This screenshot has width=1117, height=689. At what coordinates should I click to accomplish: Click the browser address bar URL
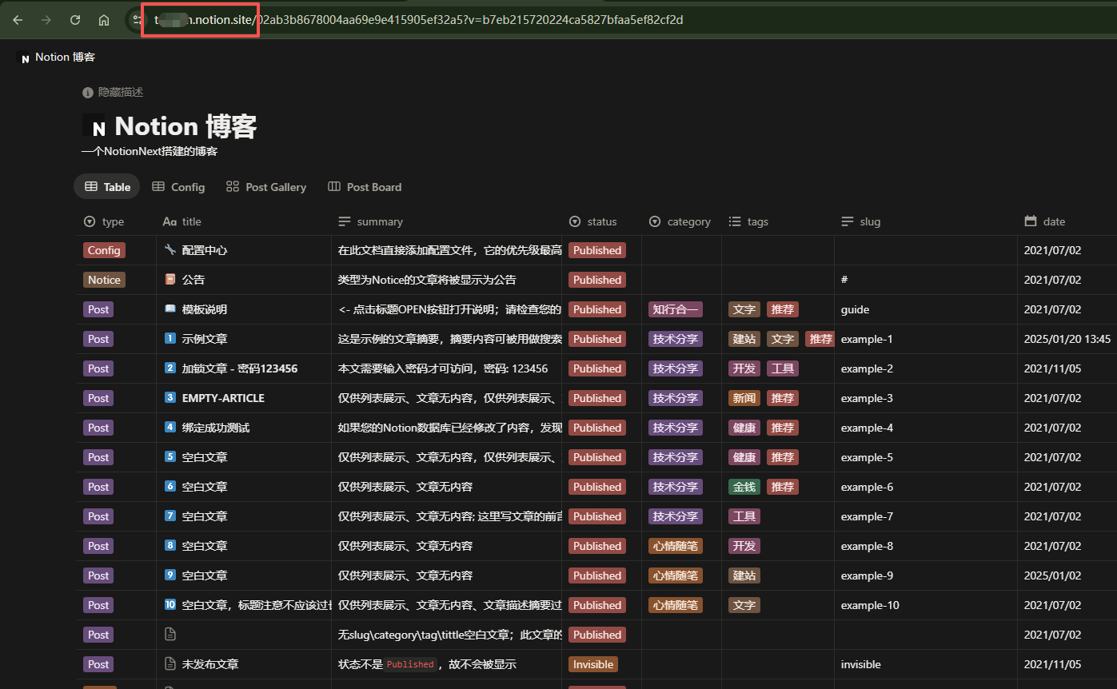pos(417,20)
